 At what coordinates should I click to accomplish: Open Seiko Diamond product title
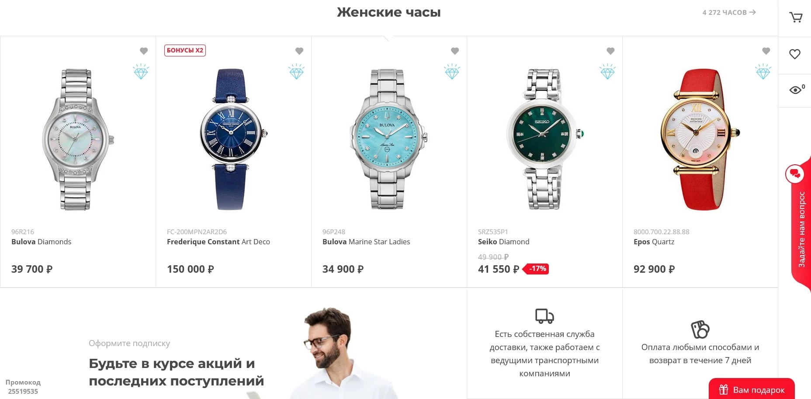click(x=503, y=242)
